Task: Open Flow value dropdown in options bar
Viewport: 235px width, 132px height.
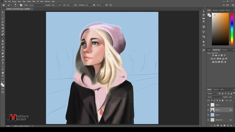Action: click(72, 5)
